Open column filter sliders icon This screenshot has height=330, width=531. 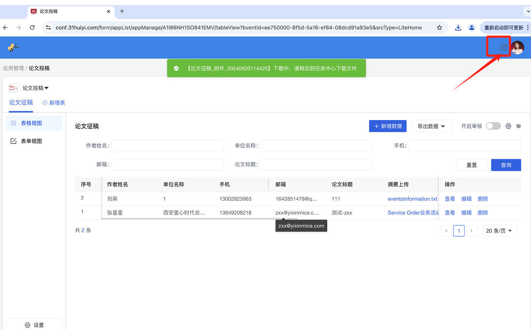click(518, 126)
